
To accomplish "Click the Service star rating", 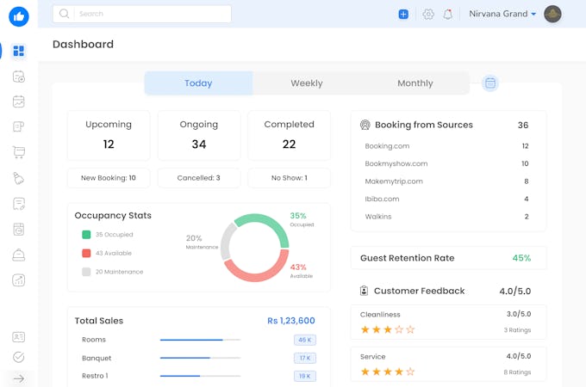I will (x=388, y=372).
